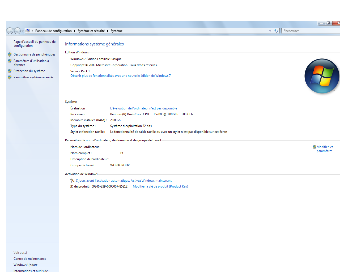Select Panneau de configuration breadcrumb

click(53, 31)
